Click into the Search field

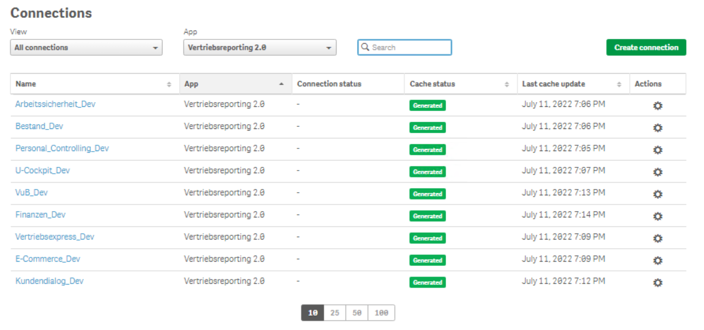click(404, 47)
